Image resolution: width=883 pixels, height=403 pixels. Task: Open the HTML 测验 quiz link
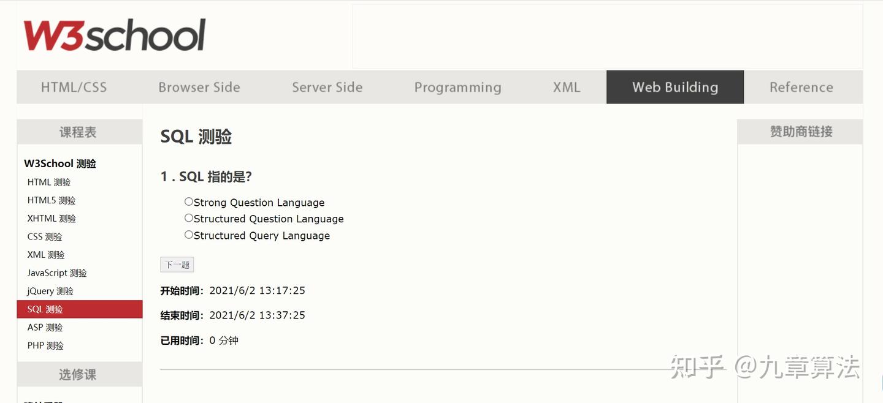(x=49, y=182)
